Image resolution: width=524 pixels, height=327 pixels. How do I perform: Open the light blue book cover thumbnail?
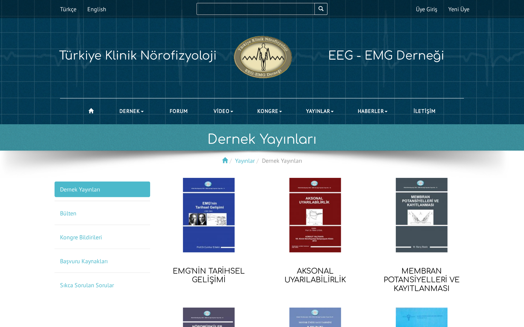click(x=421, y=317)
